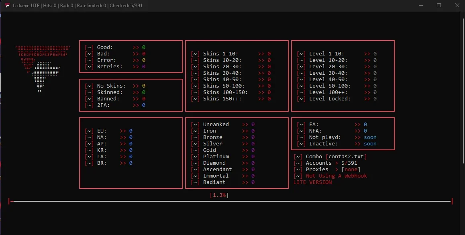Click the "Level 30-40:" row
This screenshot has height=235, width=465.
click(x=337, y=73)
